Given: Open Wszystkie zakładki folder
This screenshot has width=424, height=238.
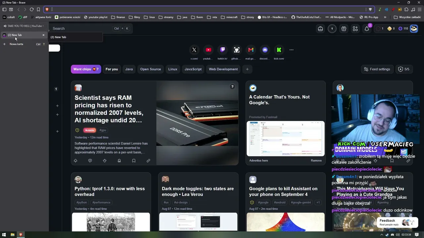Looking at the screenshot, I should [x=407, y=17].
